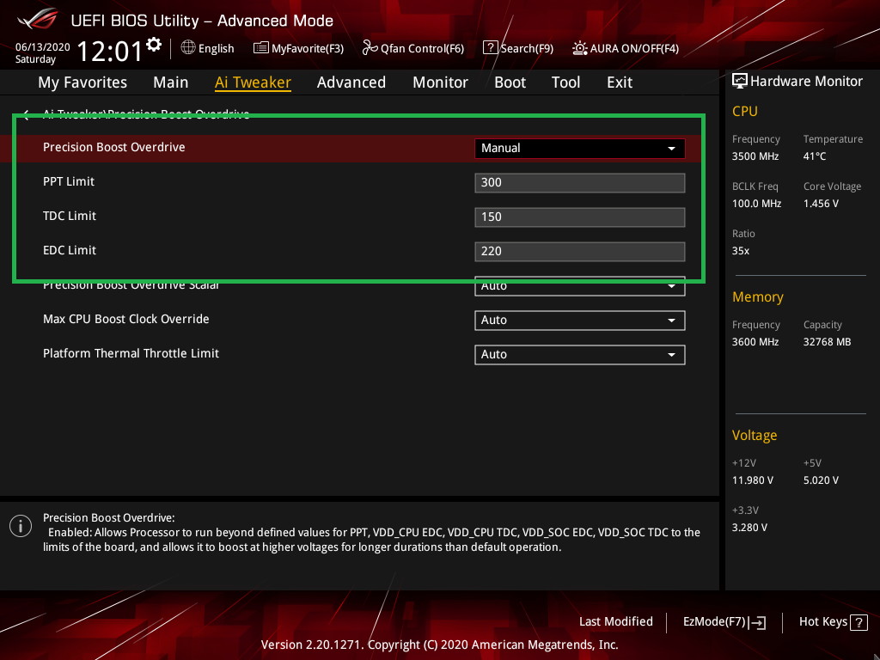The height and width of the screenshot is (660, 880).
Task: Open the Exit tab
Action: point(620,82)
